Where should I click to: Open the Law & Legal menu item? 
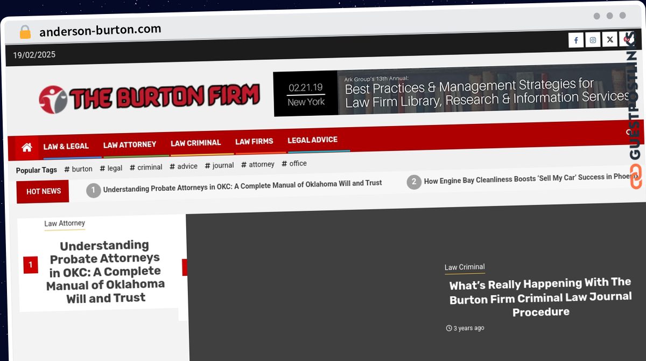tap(66, 146)
